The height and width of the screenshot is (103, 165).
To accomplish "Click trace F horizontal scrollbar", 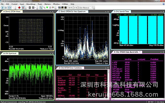I will pos(138,99).
